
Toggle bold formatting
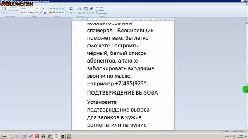[x=22, y=12]
